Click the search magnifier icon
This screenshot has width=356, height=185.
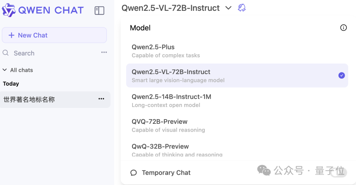coord(6,53)
